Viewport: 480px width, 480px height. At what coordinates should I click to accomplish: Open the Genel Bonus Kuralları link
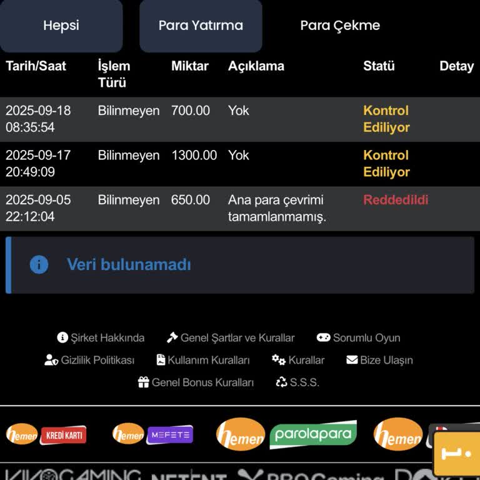[x=202, y=382]
